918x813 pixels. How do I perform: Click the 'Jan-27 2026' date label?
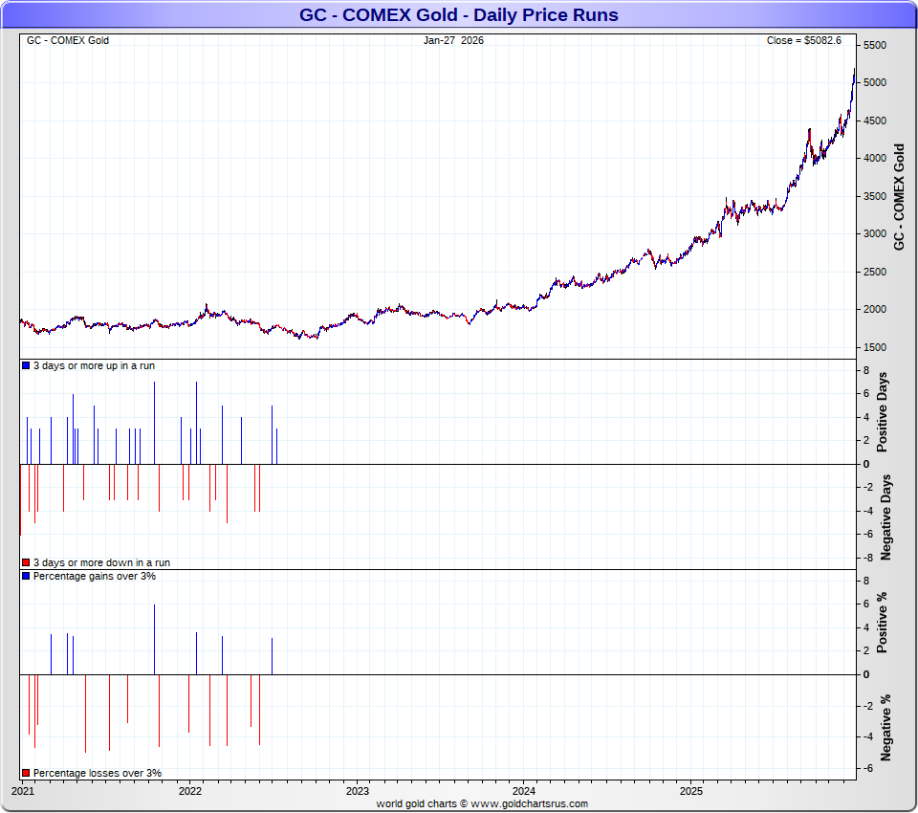point(453,40)
